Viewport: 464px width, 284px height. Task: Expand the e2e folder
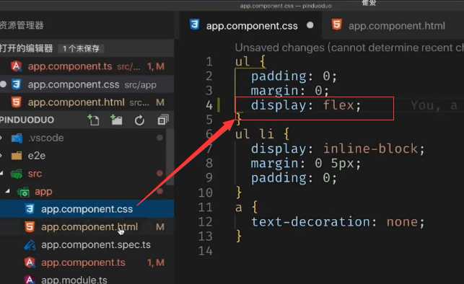1,156
